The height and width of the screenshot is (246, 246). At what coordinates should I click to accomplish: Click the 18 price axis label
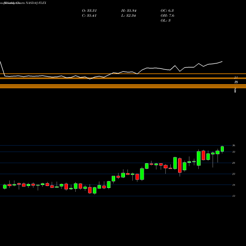pyautogui.click(x=234, y=185)
